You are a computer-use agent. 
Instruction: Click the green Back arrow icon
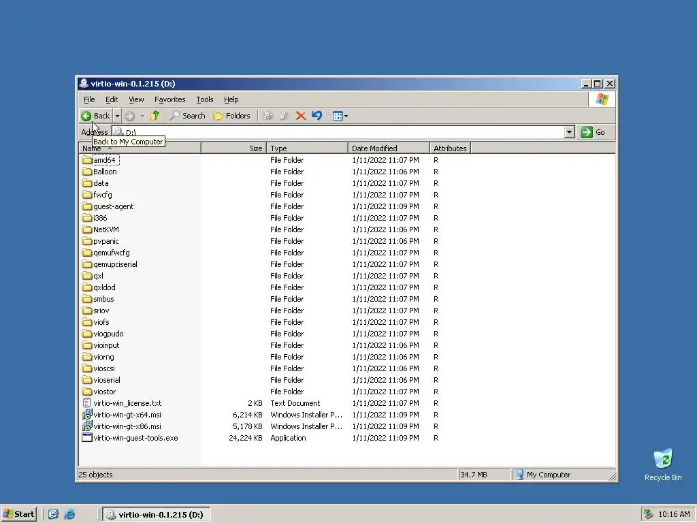[86, 116]
